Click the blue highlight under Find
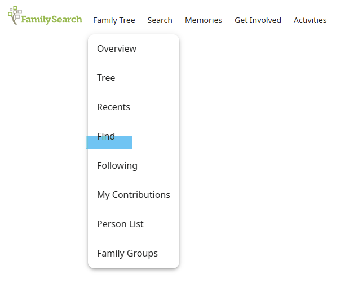 pyautogui.click(x=109, y=142)
